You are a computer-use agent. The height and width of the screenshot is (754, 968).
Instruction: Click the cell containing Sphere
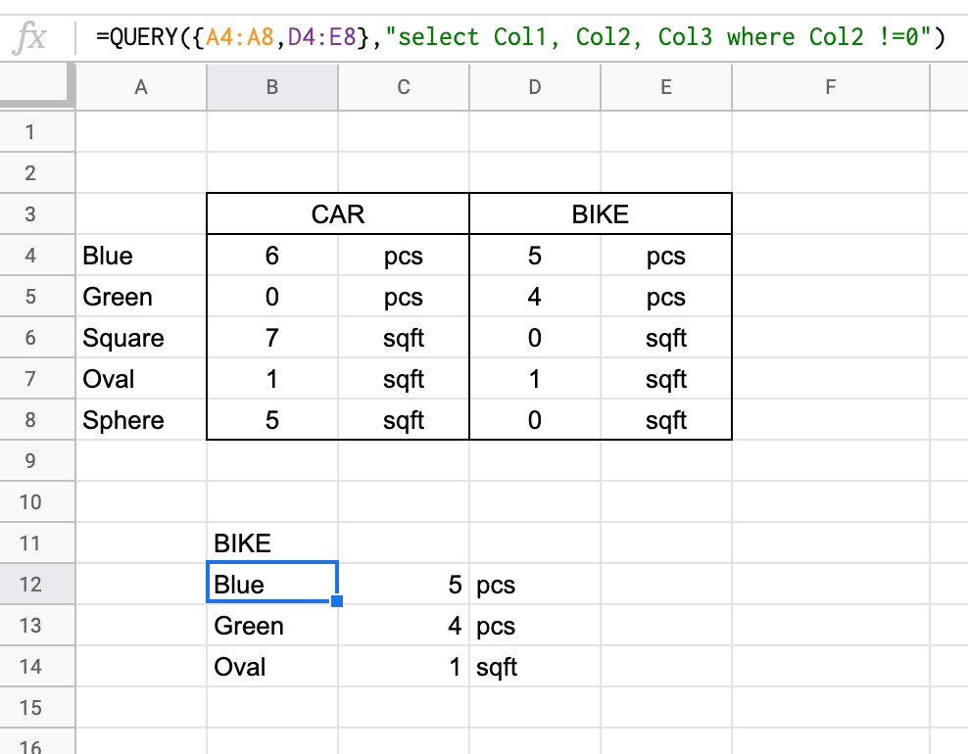140,419
